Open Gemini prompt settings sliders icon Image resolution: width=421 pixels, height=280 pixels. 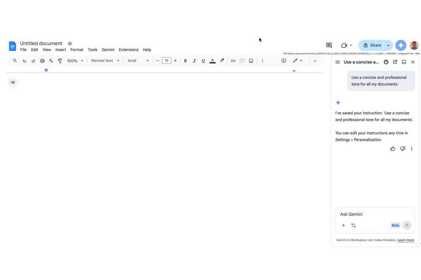353,225
